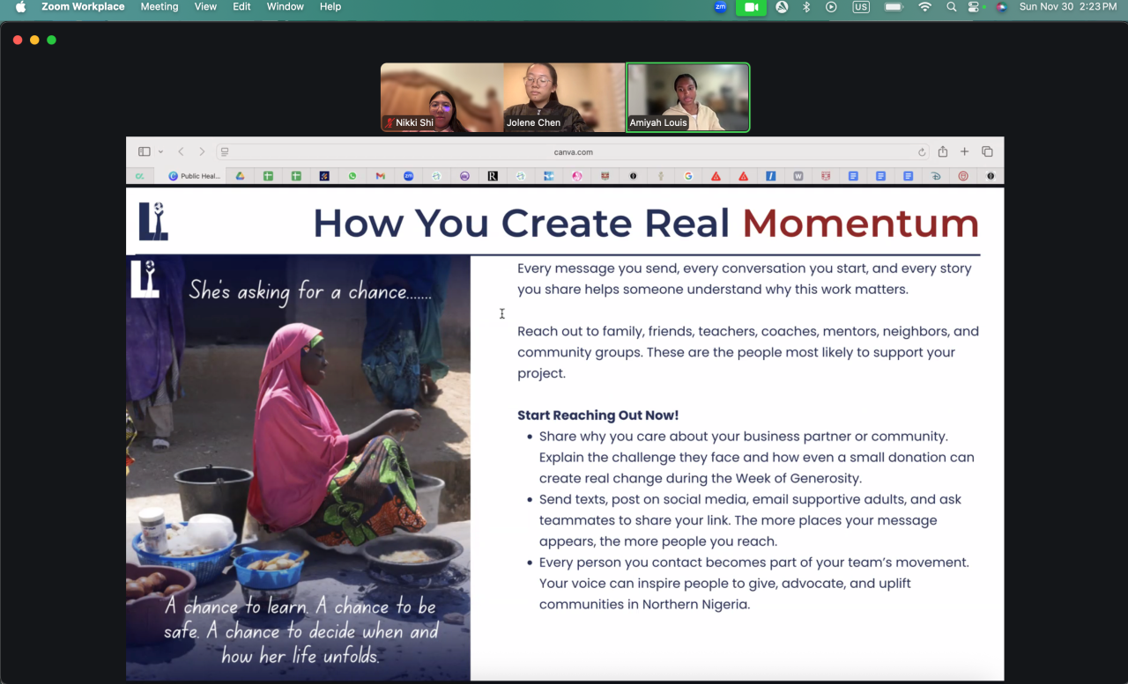Screen dimensions: 1128x684
Task: Click the Safari back arrow
Action: [x=181, y=151]
